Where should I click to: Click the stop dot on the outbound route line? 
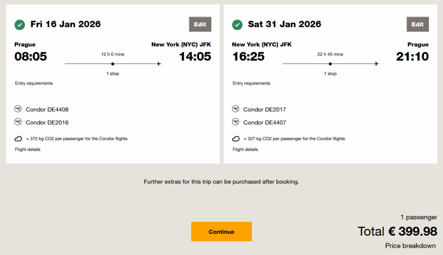click(x=113, y=64)
